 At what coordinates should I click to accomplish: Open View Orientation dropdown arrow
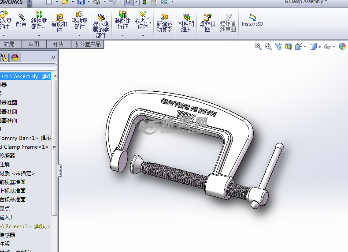click(x=305, y=47)
